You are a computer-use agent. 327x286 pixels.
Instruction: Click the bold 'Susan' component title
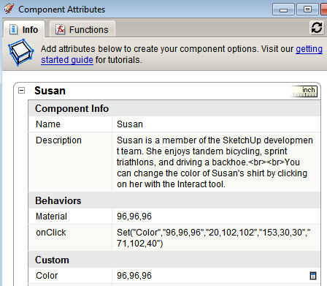point(50,91)
